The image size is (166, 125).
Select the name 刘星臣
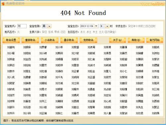(x=75, y=65)
